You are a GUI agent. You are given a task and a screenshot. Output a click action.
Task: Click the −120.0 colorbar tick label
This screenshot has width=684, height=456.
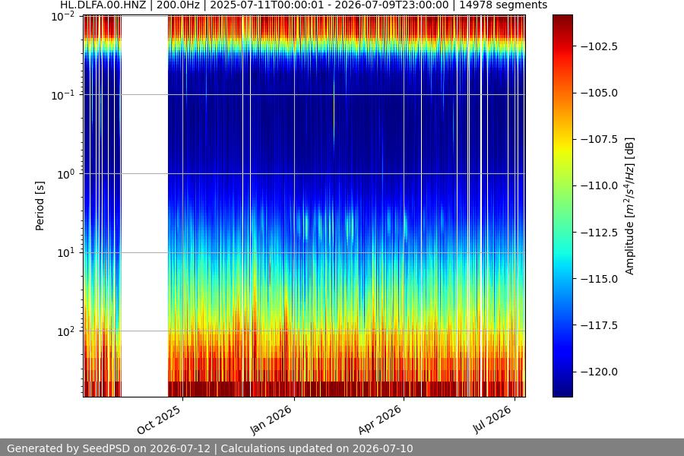tap(599, 372)
